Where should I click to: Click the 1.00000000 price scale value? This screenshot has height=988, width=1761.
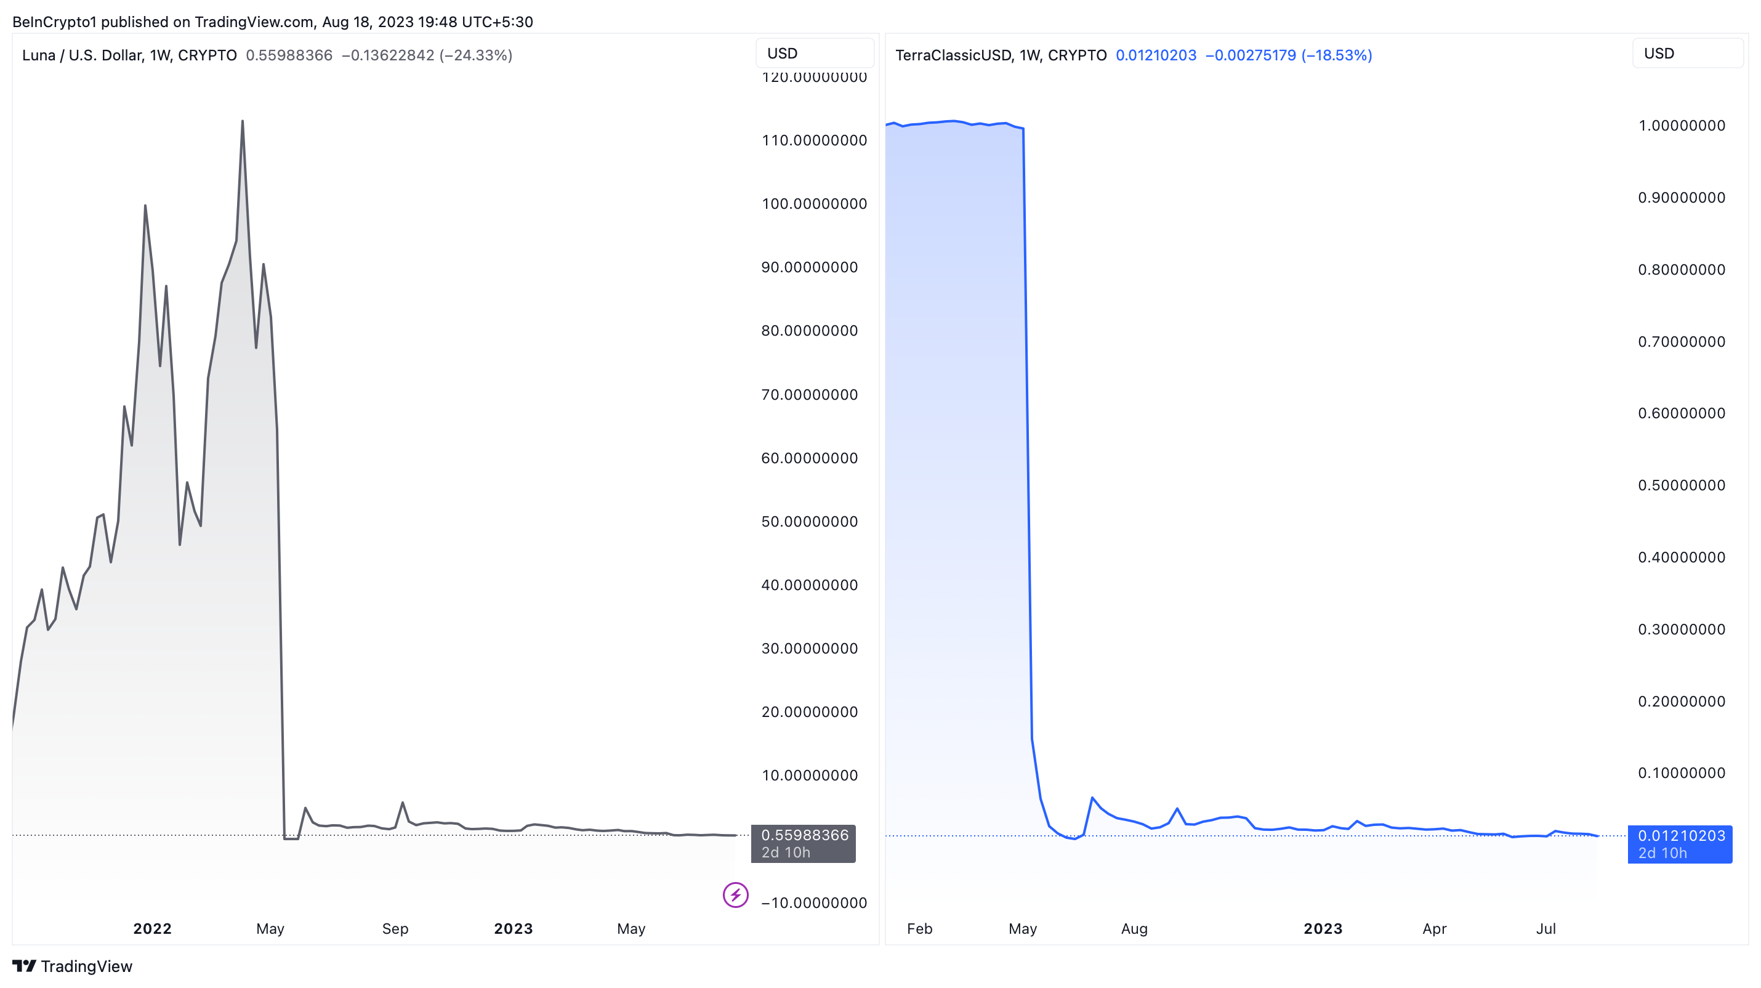tap(1681, 126)
